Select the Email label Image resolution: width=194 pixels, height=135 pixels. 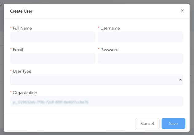tap(18, 50)
